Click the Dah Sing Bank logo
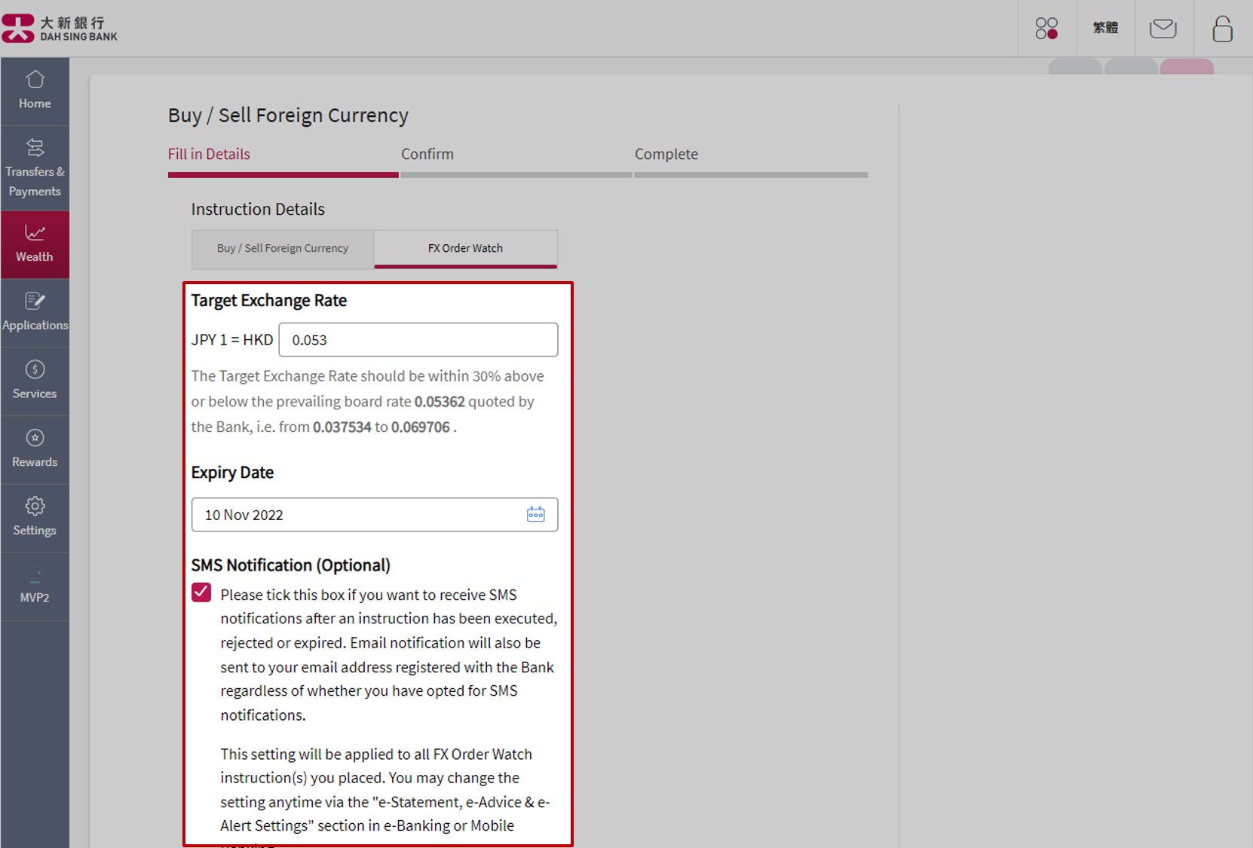This screenshot has width=1253, height=848. (x=60, y=28)
